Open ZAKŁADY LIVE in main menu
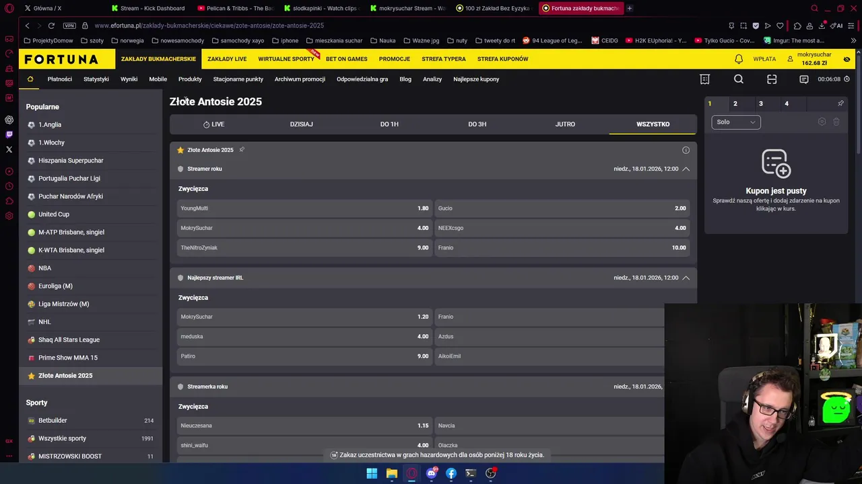The height and width of the screenshot is (484, 862). pos(227,59)
